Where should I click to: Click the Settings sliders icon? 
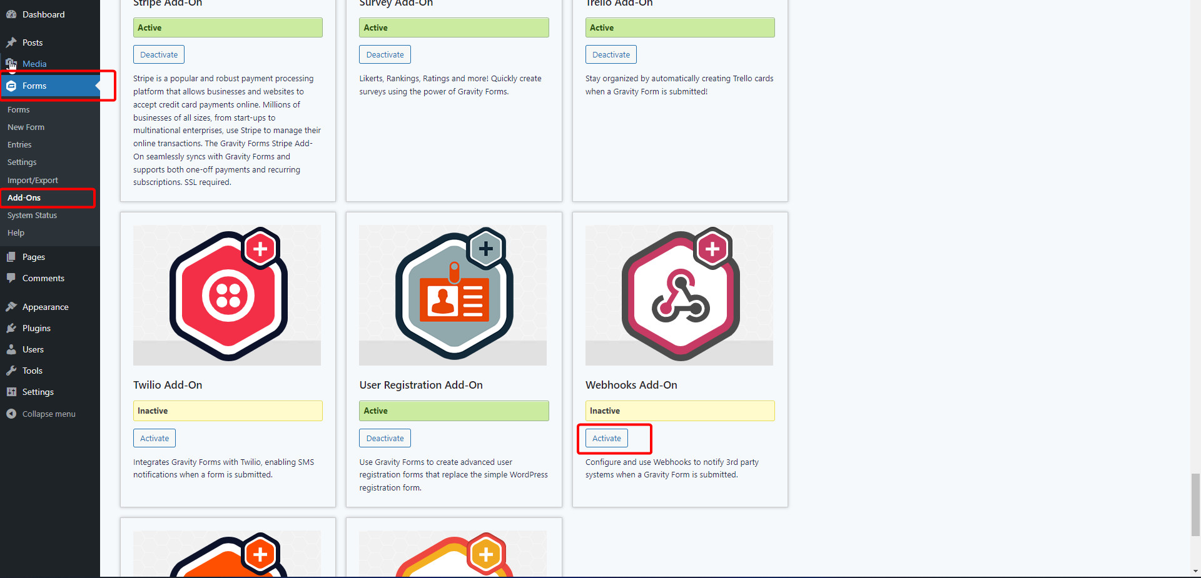point(11,392)
